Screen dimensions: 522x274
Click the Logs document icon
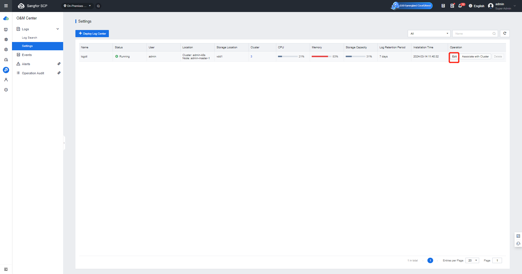18,29
